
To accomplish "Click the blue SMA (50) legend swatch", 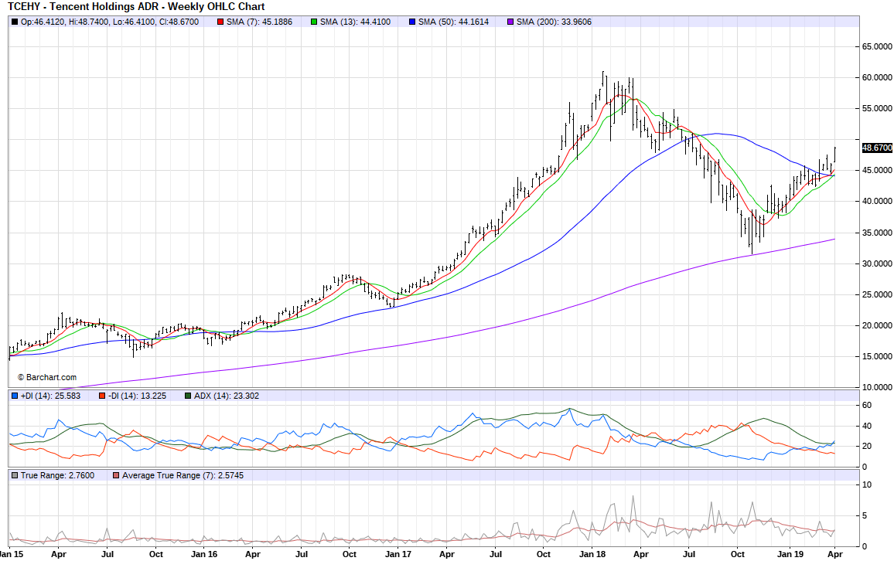I will tap(411, 22).
